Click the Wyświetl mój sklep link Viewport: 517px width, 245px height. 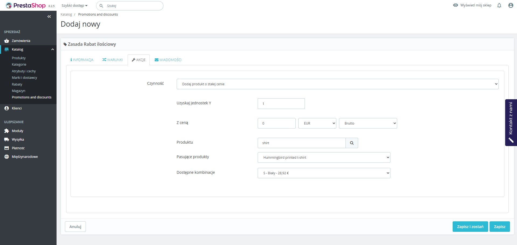476,5
